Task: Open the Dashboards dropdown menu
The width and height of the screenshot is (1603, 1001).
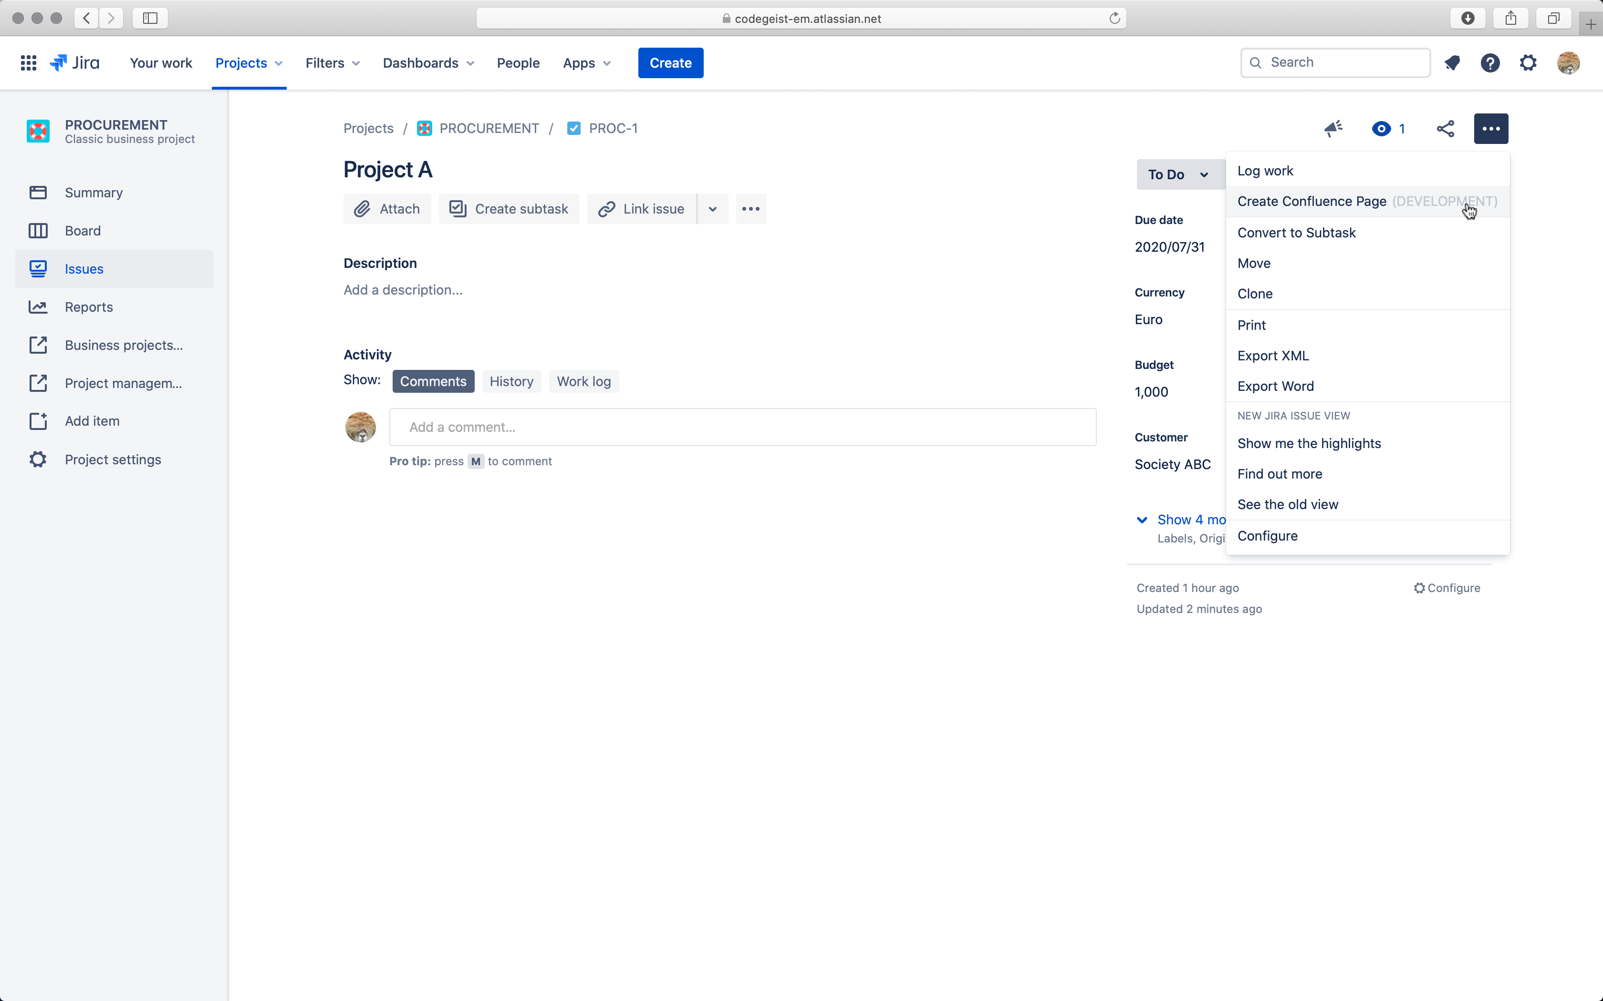Action: (428, 63)
